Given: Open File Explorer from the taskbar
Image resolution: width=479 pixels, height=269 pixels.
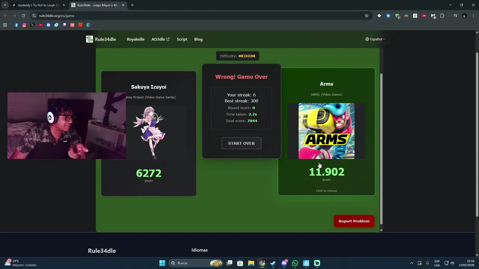Looking at the screenshot, I should (x=251, y=263).
